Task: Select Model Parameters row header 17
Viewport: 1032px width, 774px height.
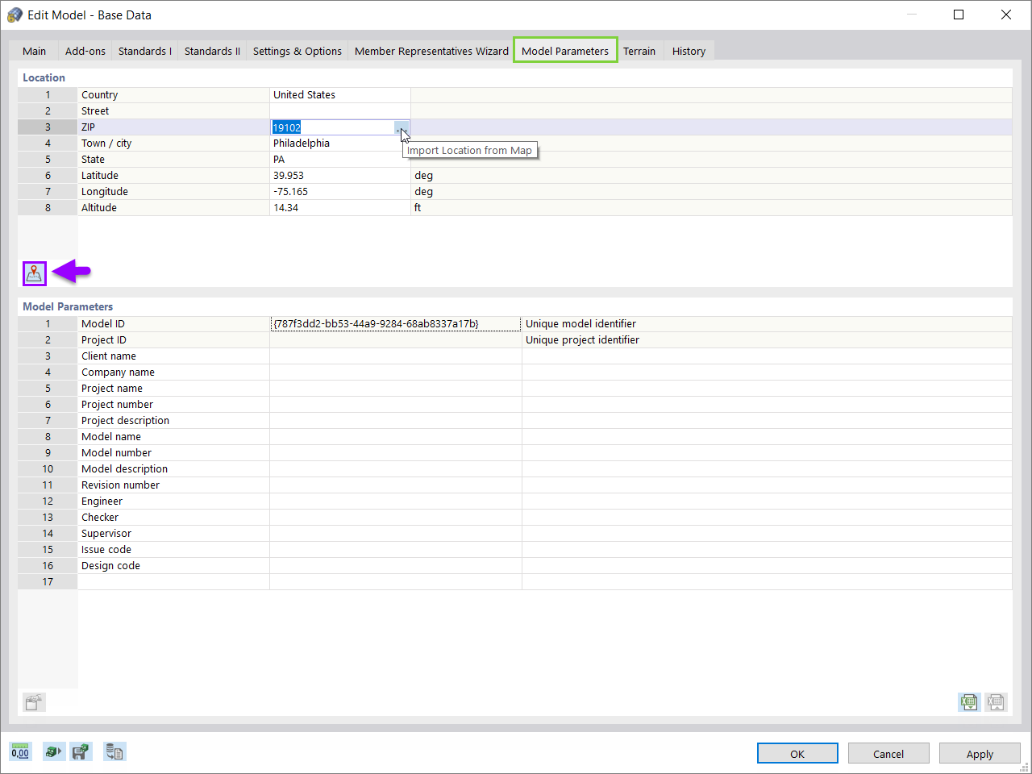Action: click(x=48, y=582)
